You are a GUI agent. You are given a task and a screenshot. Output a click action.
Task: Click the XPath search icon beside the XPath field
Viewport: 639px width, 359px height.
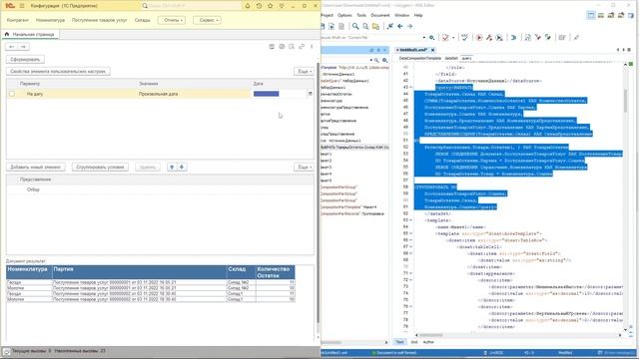[431, 38]
